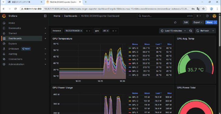
Task: Go to Home breadcrumb
Action: pos(57,16)
